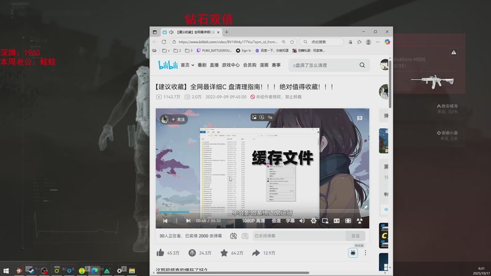
Task: Open the Sign In bookmark
Action: [x=244, y=50]
